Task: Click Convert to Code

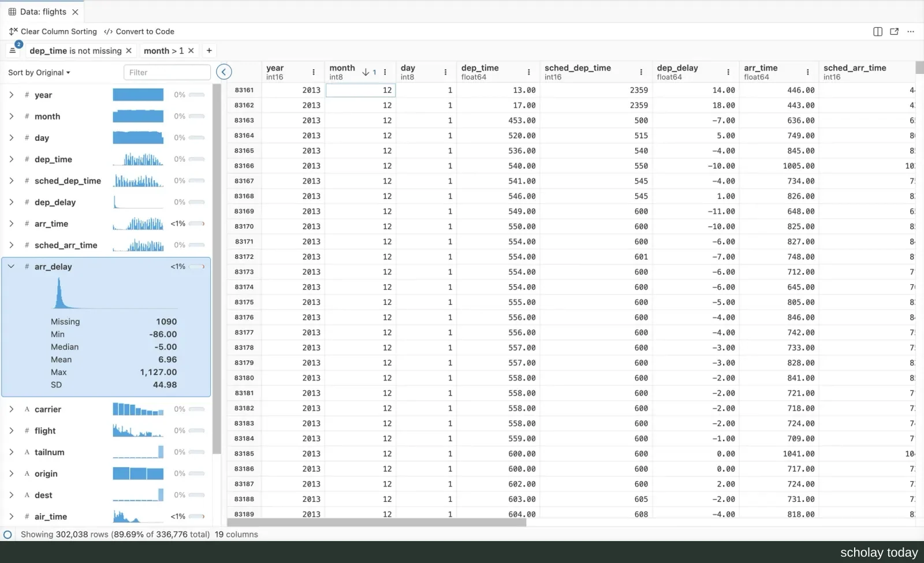Action: pos(139,32)
